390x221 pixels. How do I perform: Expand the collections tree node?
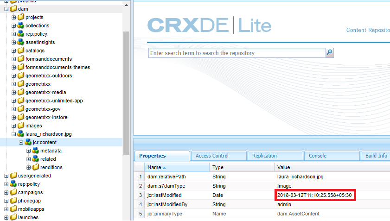[13, 25]
